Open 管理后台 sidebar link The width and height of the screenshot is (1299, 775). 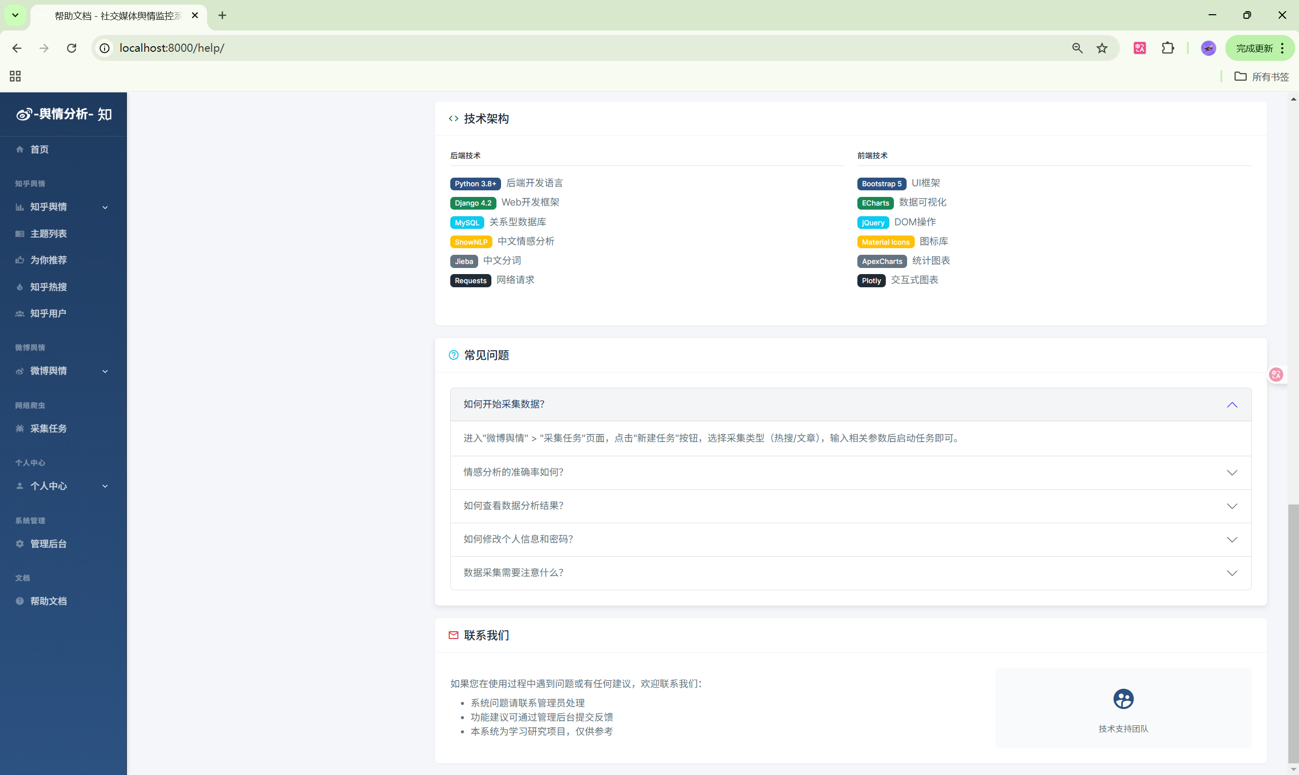pos(48,544)
